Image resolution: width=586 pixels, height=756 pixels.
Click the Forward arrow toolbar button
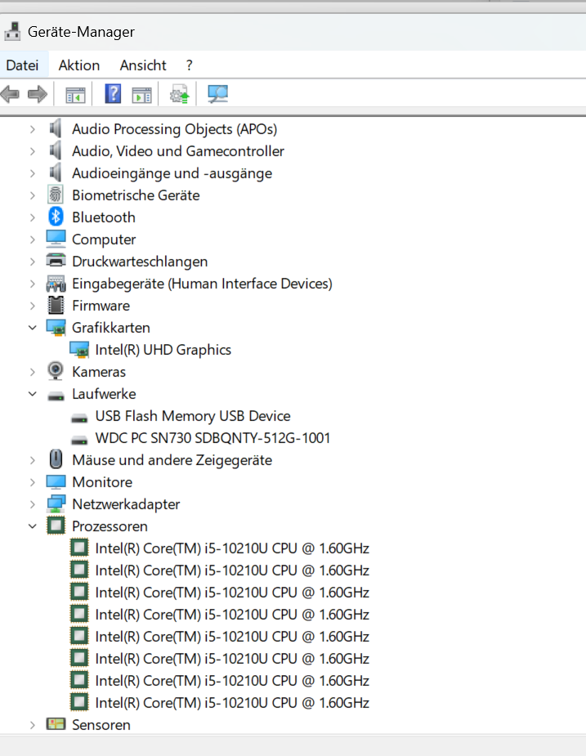click(38, 94)
